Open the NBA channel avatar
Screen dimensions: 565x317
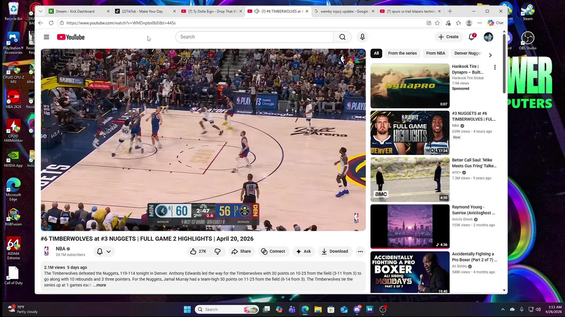point(46,251)
